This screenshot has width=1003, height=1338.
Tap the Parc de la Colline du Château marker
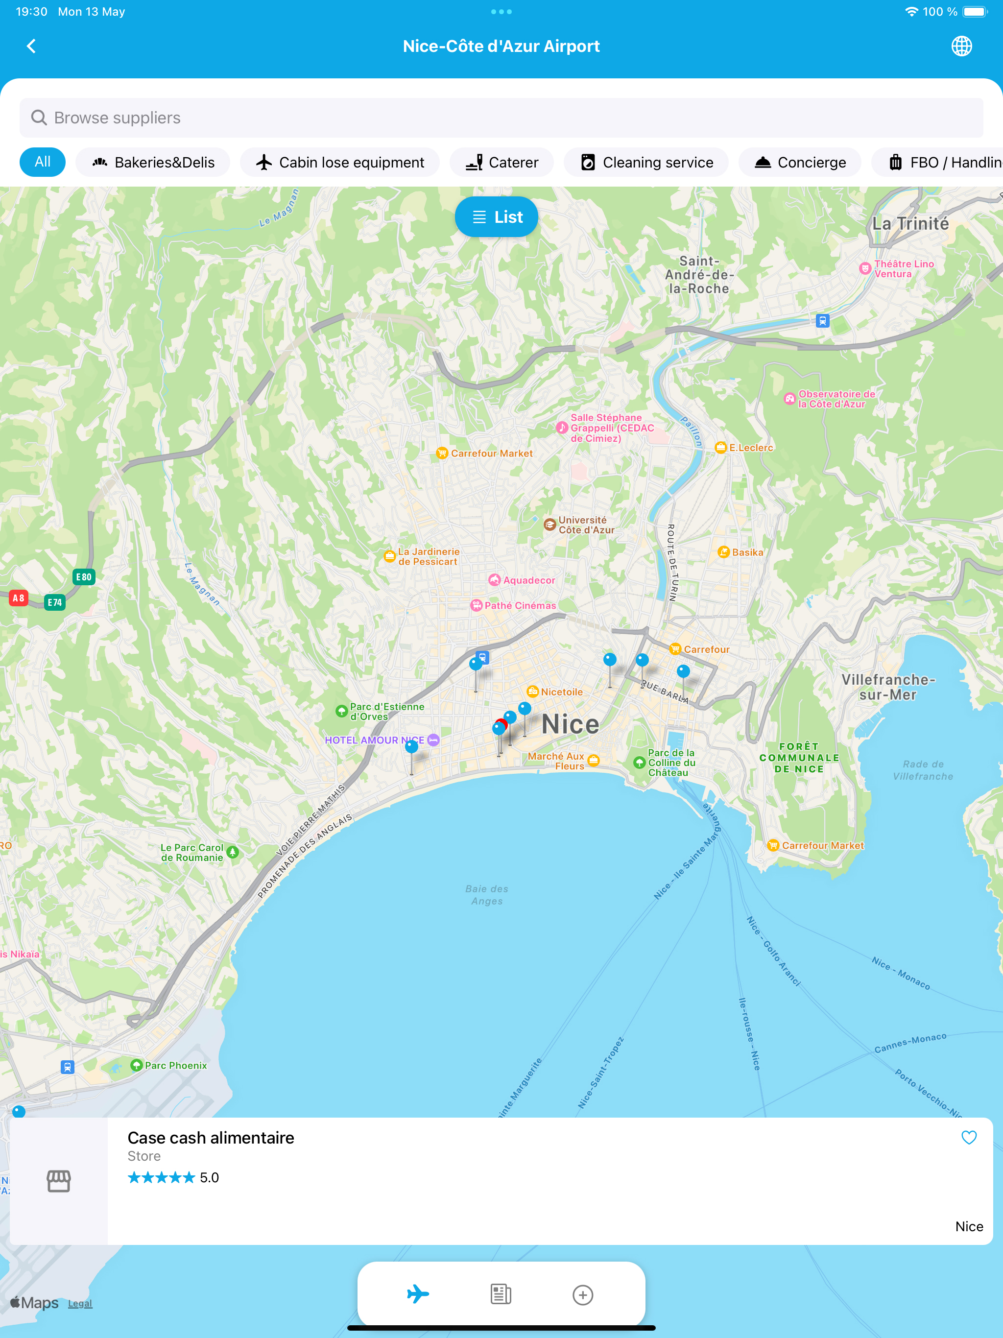[640, 762]
